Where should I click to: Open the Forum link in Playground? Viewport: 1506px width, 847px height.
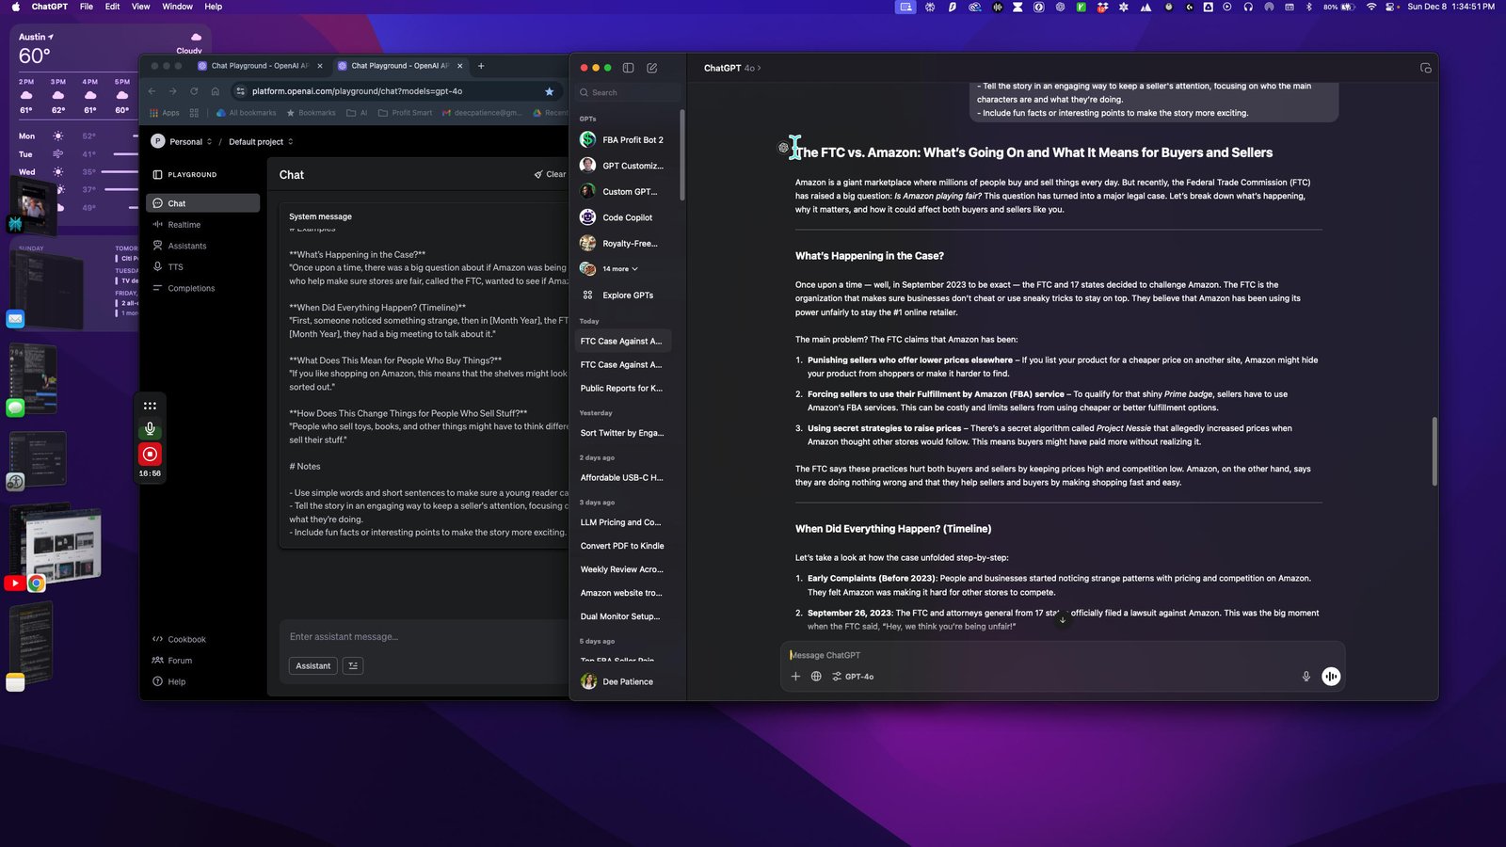click(x=172, y=661)
